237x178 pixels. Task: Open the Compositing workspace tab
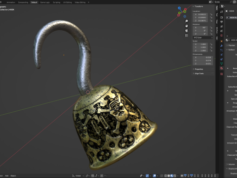click(23, 2)
